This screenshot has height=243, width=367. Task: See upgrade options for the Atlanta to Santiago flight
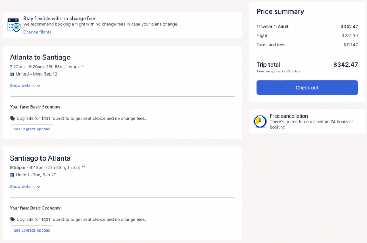coord(32,129)
